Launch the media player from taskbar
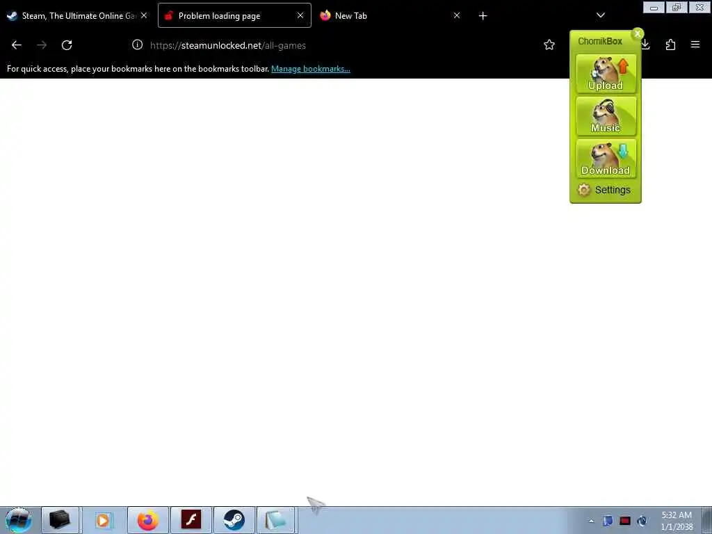 point(103,520)
